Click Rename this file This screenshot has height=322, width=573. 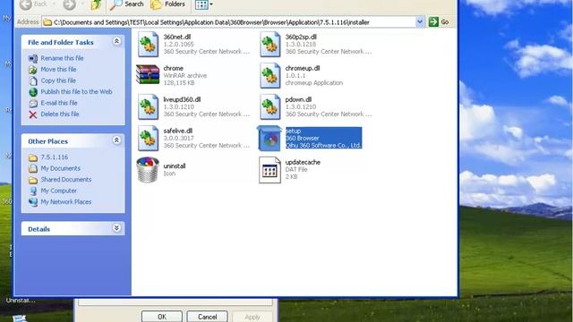click(x=62, y=58)
